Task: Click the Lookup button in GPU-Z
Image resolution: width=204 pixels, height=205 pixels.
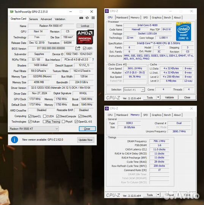Action: coord(85,26)
